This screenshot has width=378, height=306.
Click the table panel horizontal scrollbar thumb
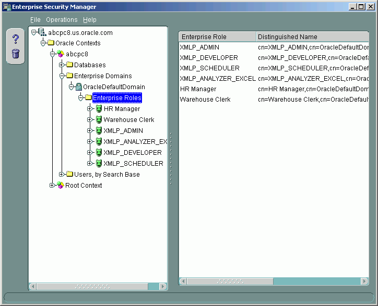[x=230, y=281]
